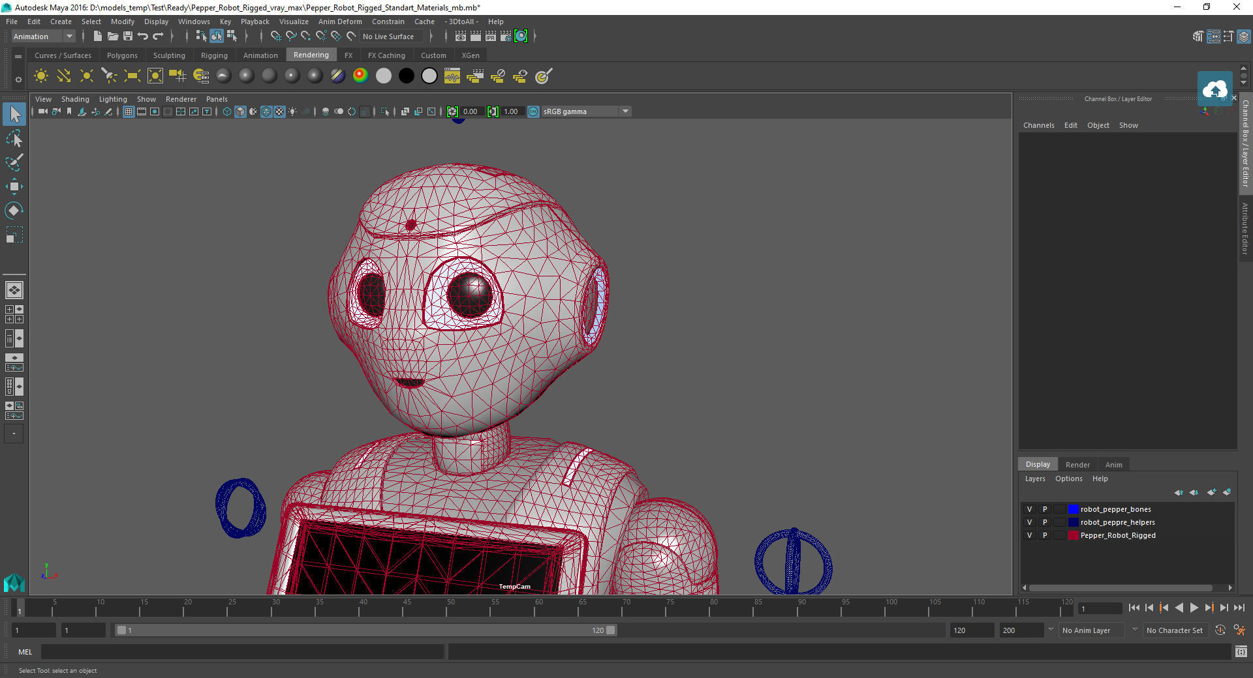Undo the last action arrow icon
Viewport: 1253px width, 678px height.
pos(143,37)
